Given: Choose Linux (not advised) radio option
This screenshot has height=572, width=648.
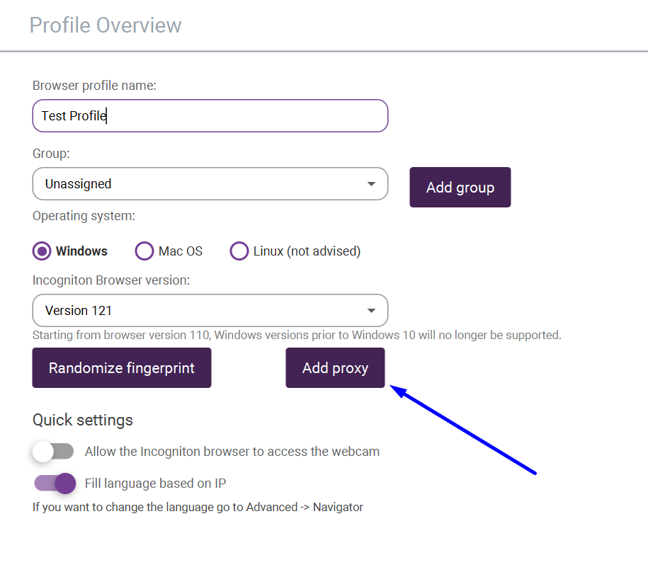Looking at the screenshot, I should (x=239, y=251).
